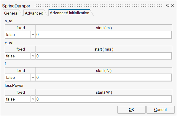177x116 pixels.
Task: Select the lossPower fixed false combo box
Action: pos(20,99)
